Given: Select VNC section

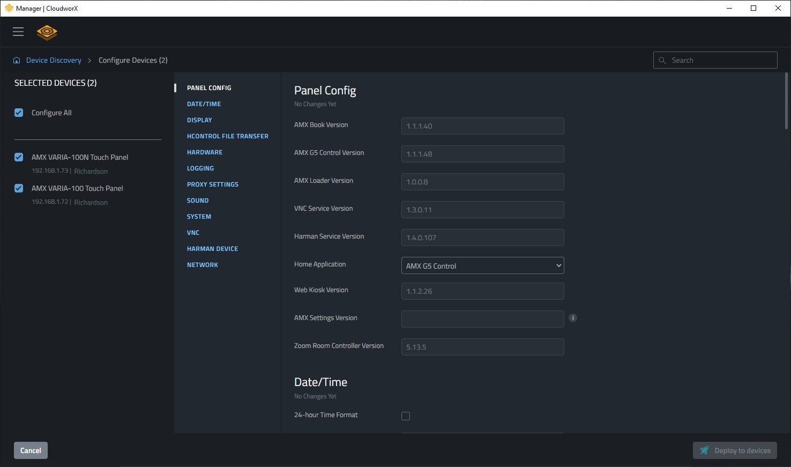Looking at the screenshot, I should (x=193, y=233).
